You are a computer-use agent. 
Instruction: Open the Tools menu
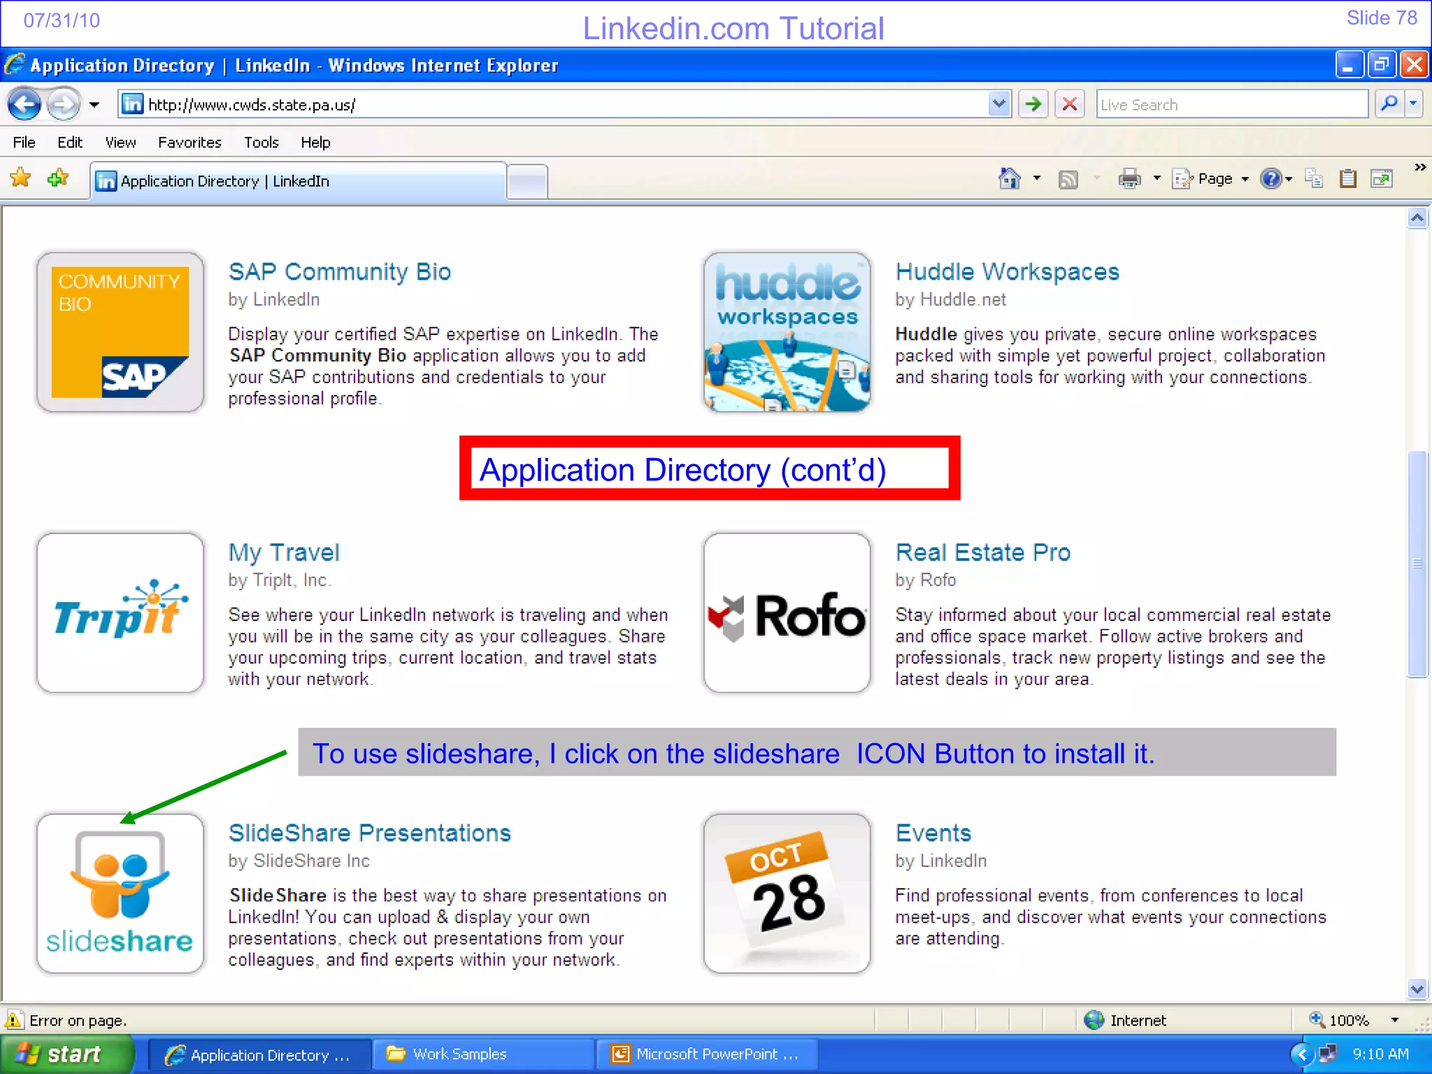pos(262,143)
